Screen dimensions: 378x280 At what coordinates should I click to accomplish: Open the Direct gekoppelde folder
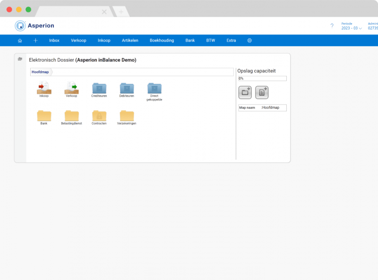(155, 88)
